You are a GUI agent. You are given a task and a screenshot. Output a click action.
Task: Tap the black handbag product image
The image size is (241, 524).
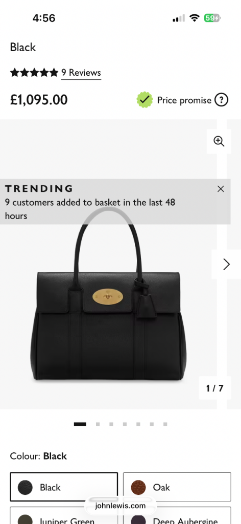click(x=109, y=294)
